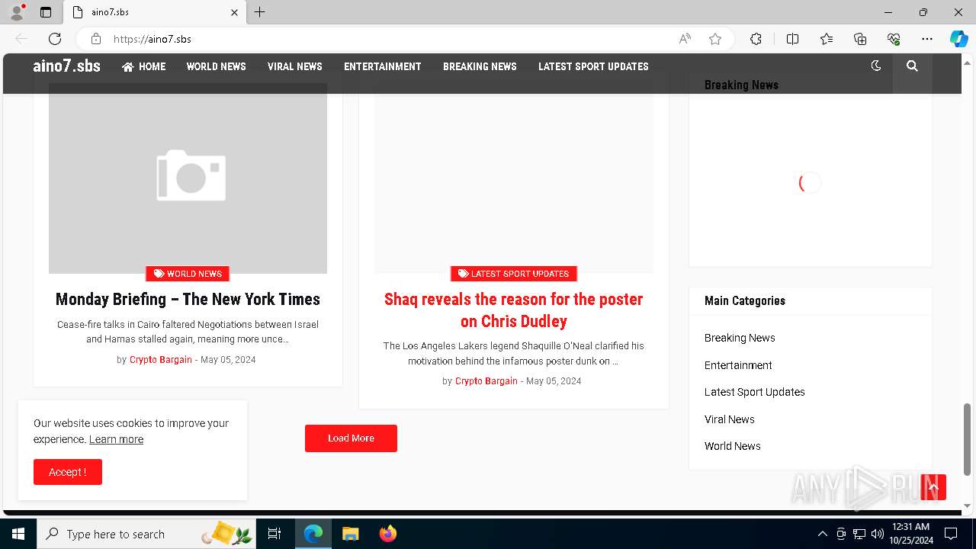
Task: Show hidden system tray icons
Action: pos(822,534)
